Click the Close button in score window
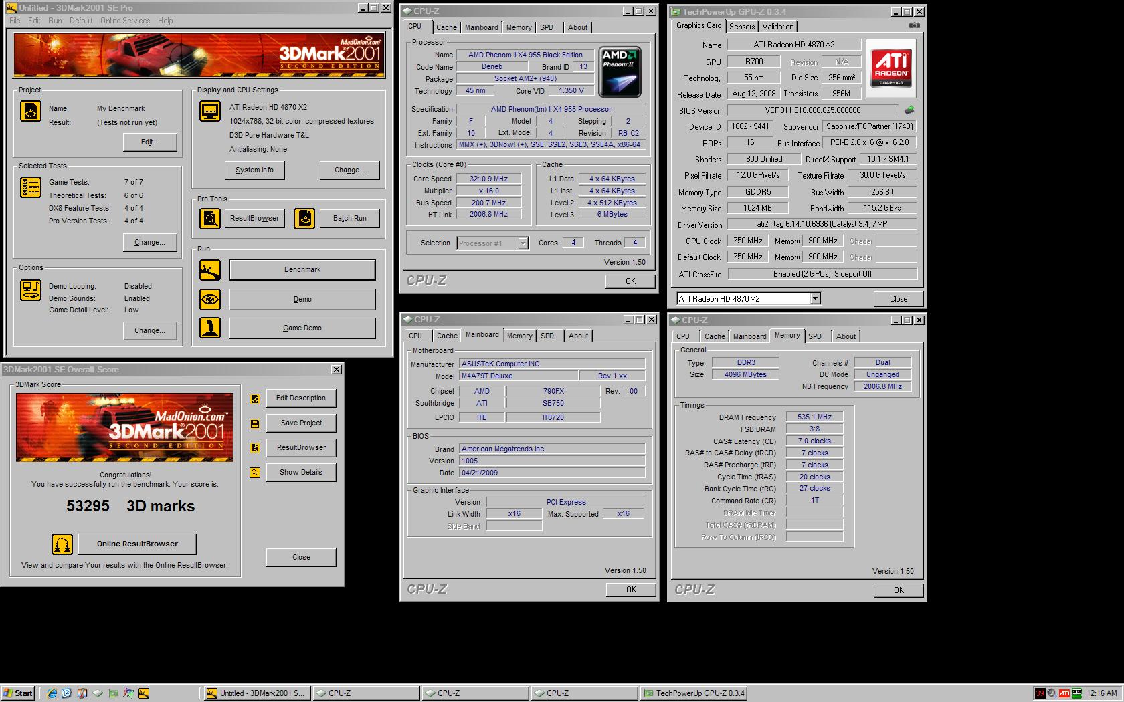The image size is (1124, 702). tap(301, 558)
